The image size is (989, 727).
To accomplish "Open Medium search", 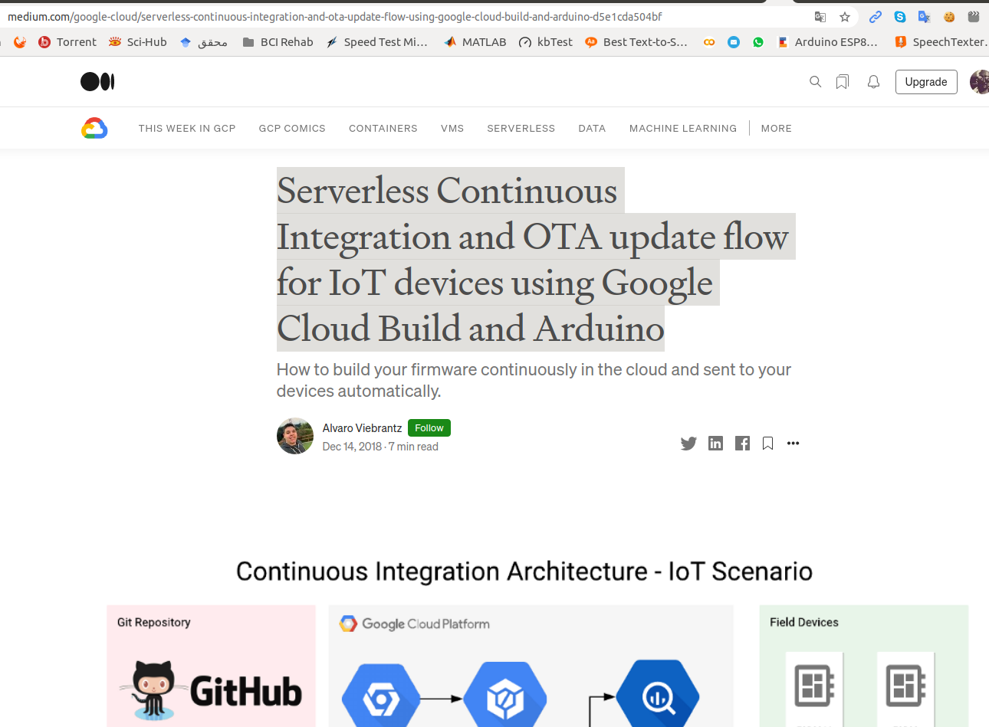I will (816, 82).
